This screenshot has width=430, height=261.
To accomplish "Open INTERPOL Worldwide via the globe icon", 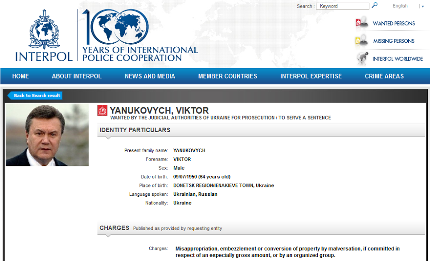I will point(360,58).
